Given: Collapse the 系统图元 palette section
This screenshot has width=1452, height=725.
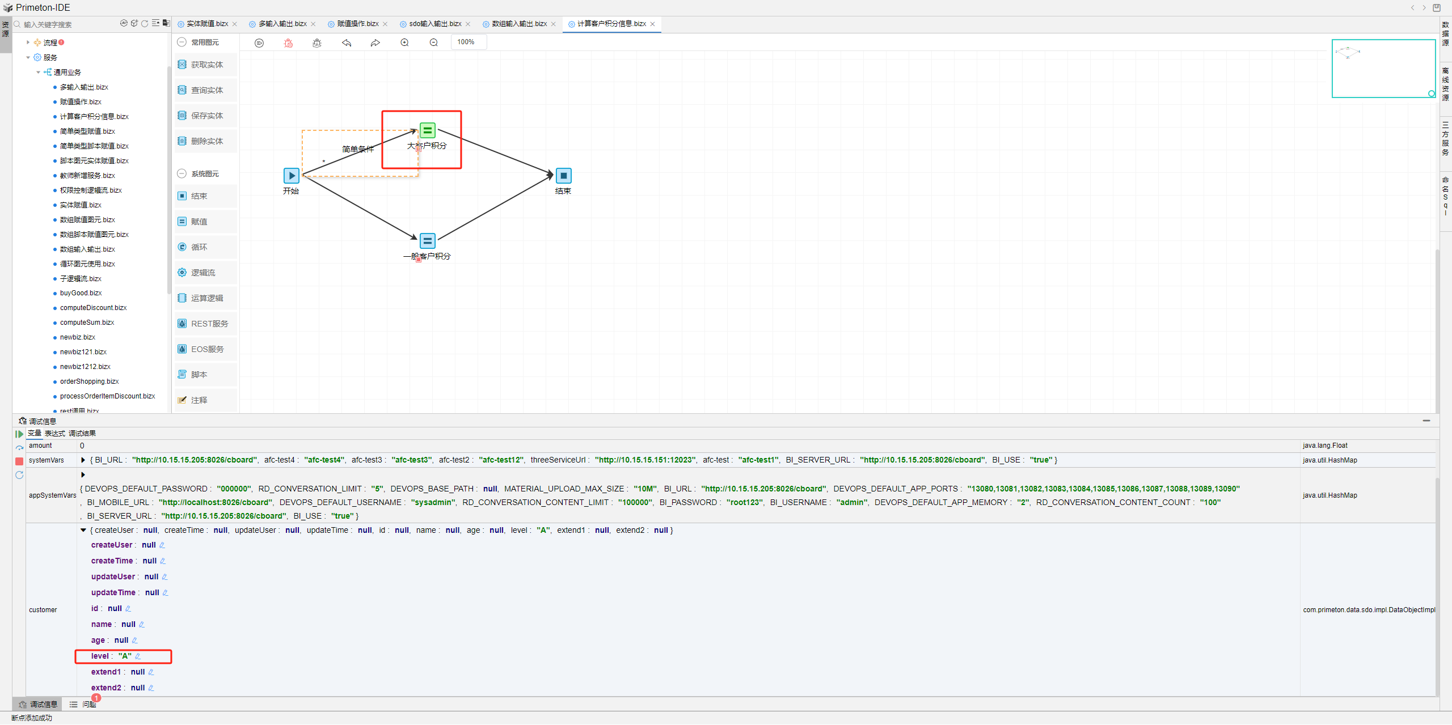Looking at the screenshot, I should click(181, 174).
